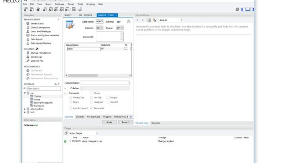The width and height of the screenshot is (289, 163).
Task: Create a new table via the toolbar icon
Action: click(x=51, y=10)
